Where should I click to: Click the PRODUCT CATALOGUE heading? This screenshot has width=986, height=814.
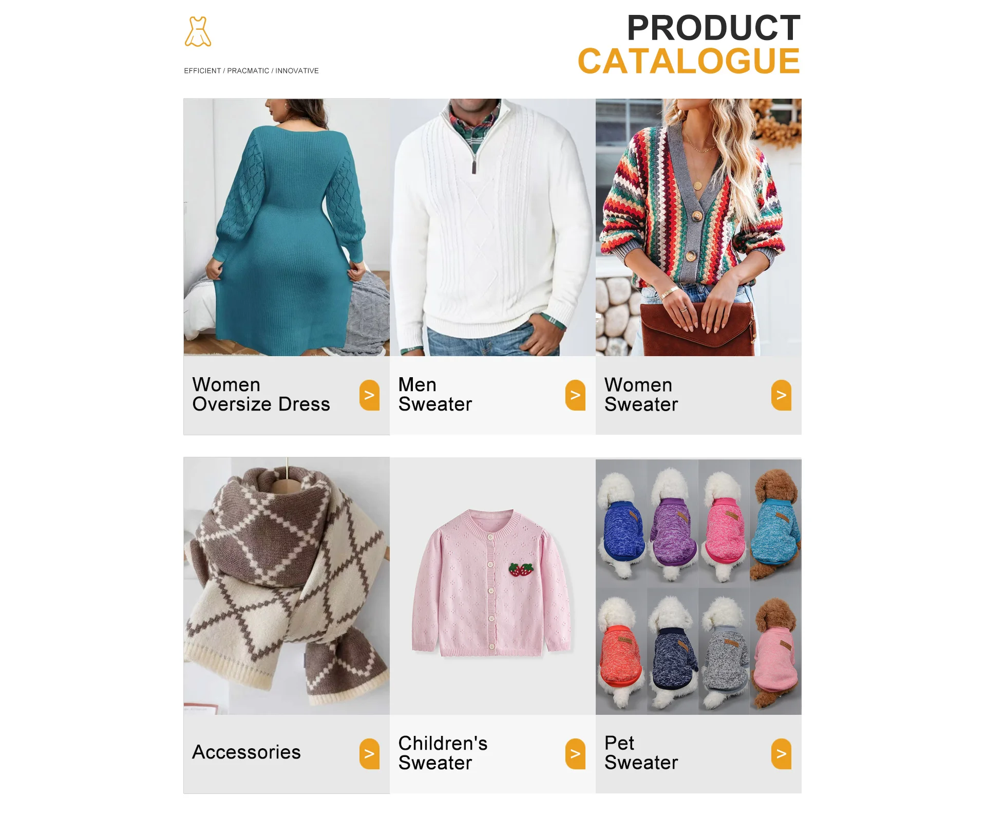click(x=689, y=44)
